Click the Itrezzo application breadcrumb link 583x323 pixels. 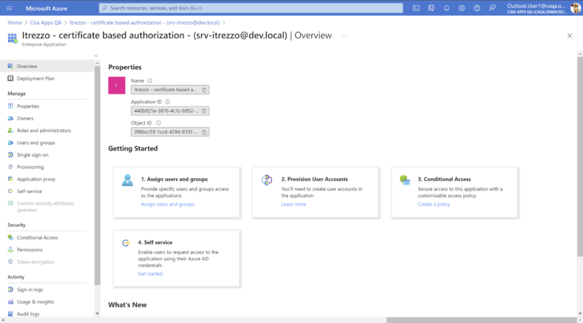(145, 23)
